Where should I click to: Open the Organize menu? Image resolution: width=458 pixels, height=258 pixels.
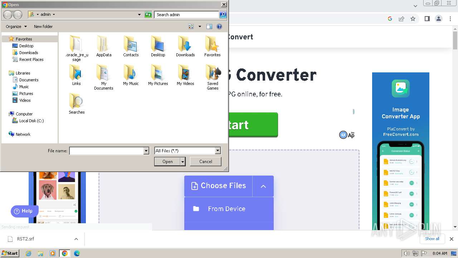[16, 27]
